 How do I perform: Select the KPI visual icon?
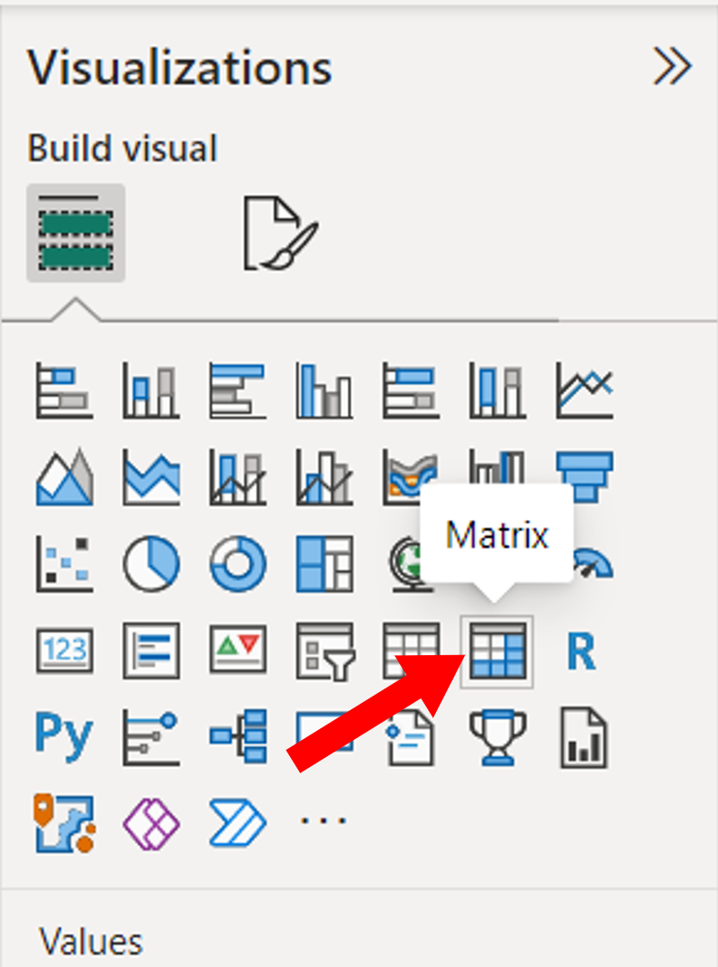click(236, 652)
